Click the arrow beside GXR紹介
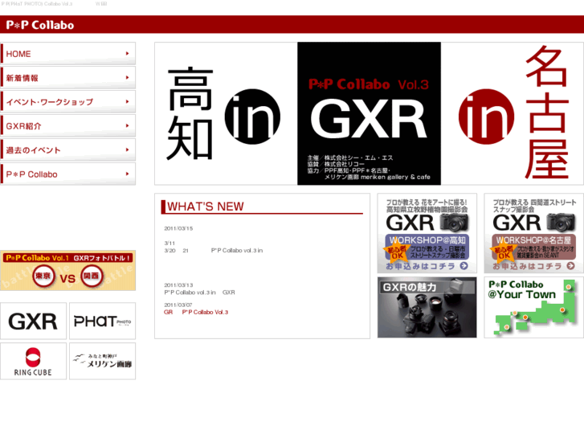 [x=128, y=125]
